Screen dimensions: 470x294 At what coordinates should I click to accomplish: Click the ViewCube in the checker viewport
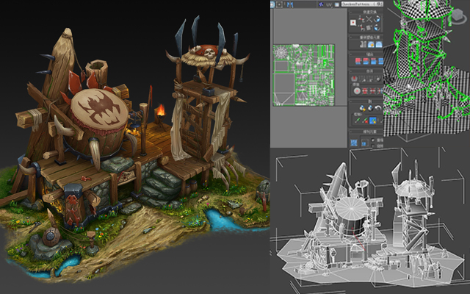[458, 15]
